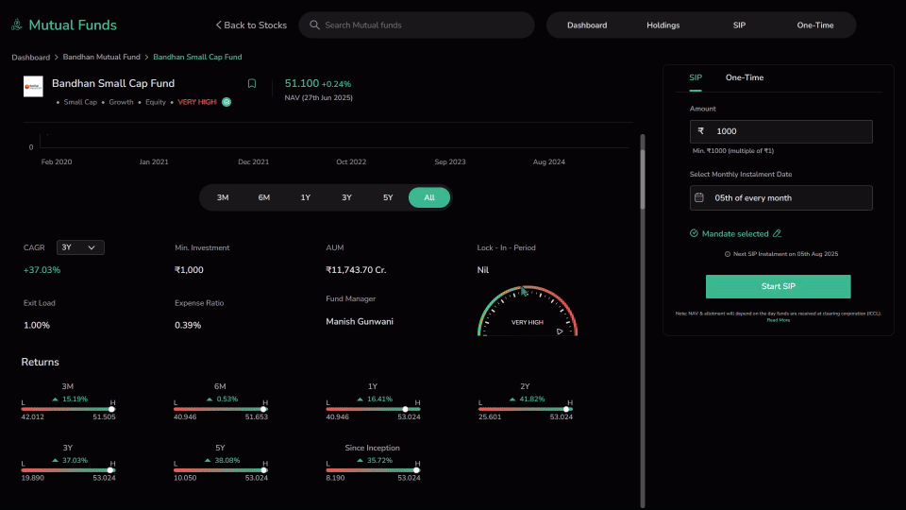Screen dimensions: 906x510
Task: Click the Since Inception returns slider
Action: [x=374, y=470]
